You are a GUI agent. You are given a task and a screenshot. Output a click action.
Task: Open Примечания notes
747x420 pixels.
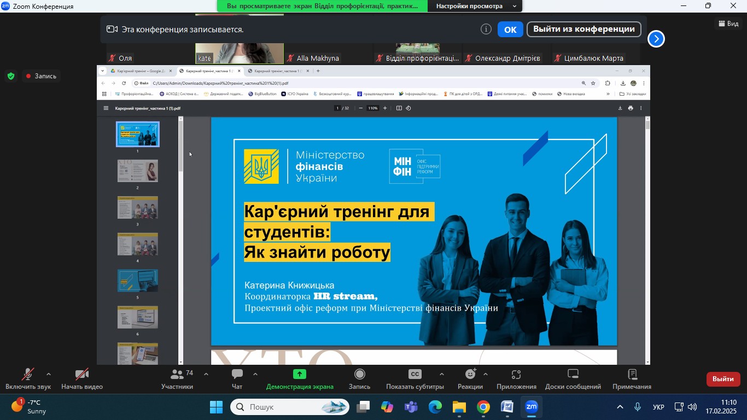coord(632,379)
